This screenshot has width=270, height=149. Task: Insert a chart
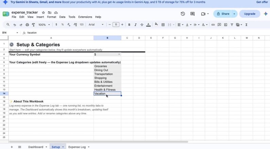[x=225, y=25]
